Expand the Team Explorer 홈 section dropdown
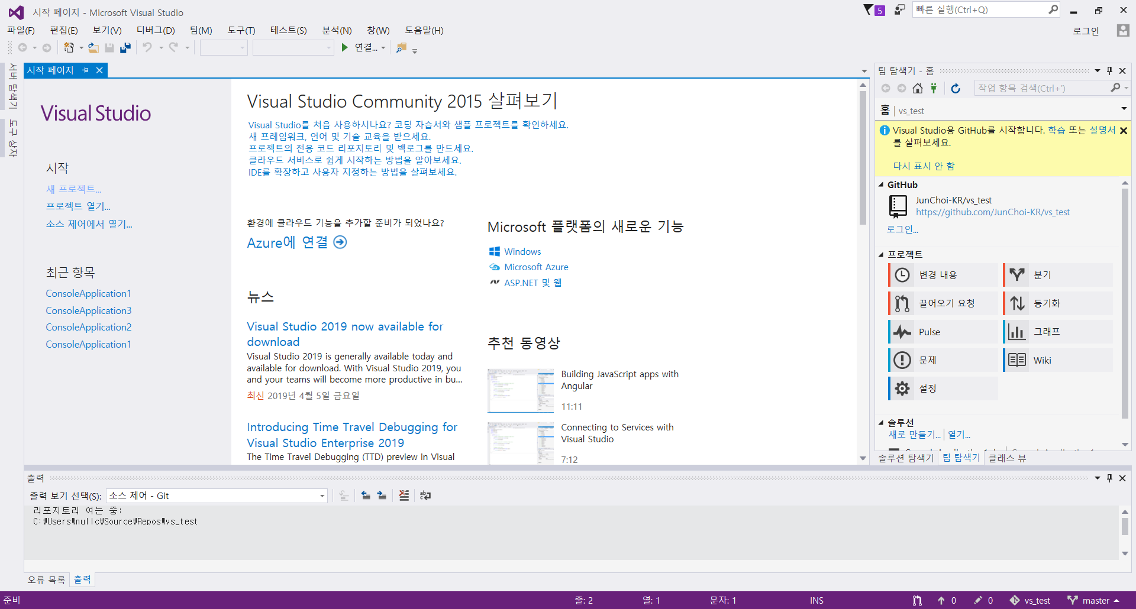Screen dimensions: 1136x609 coord(1124,109)
